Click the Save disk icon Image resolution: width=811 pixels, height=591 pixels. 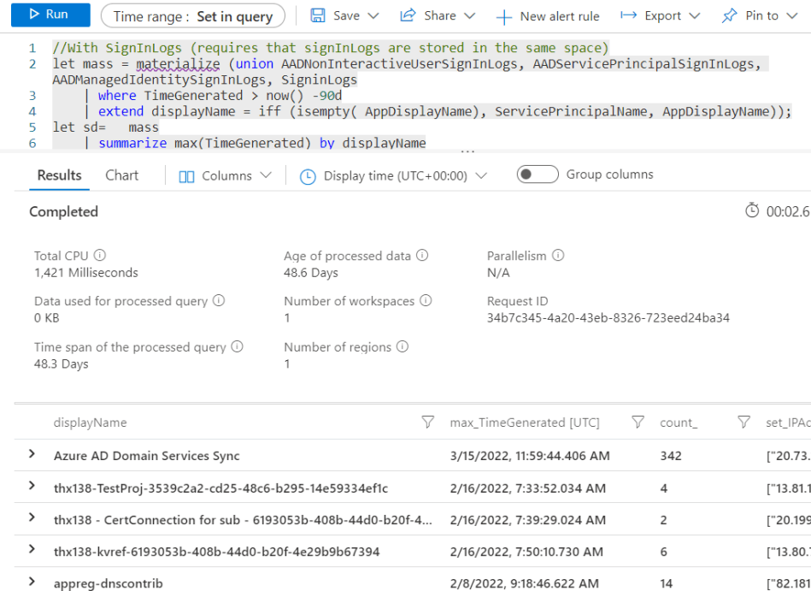click(318, 15)
